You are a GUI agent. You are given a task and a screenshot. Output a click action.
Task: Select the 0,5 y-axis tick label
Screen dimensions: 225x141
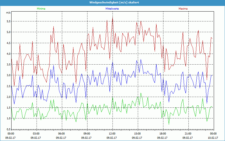coord(8,129)
